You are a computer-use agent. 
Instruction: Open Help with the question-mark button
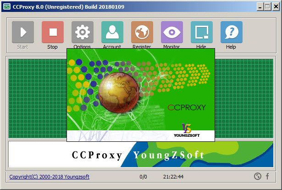(x=232, y=32)
